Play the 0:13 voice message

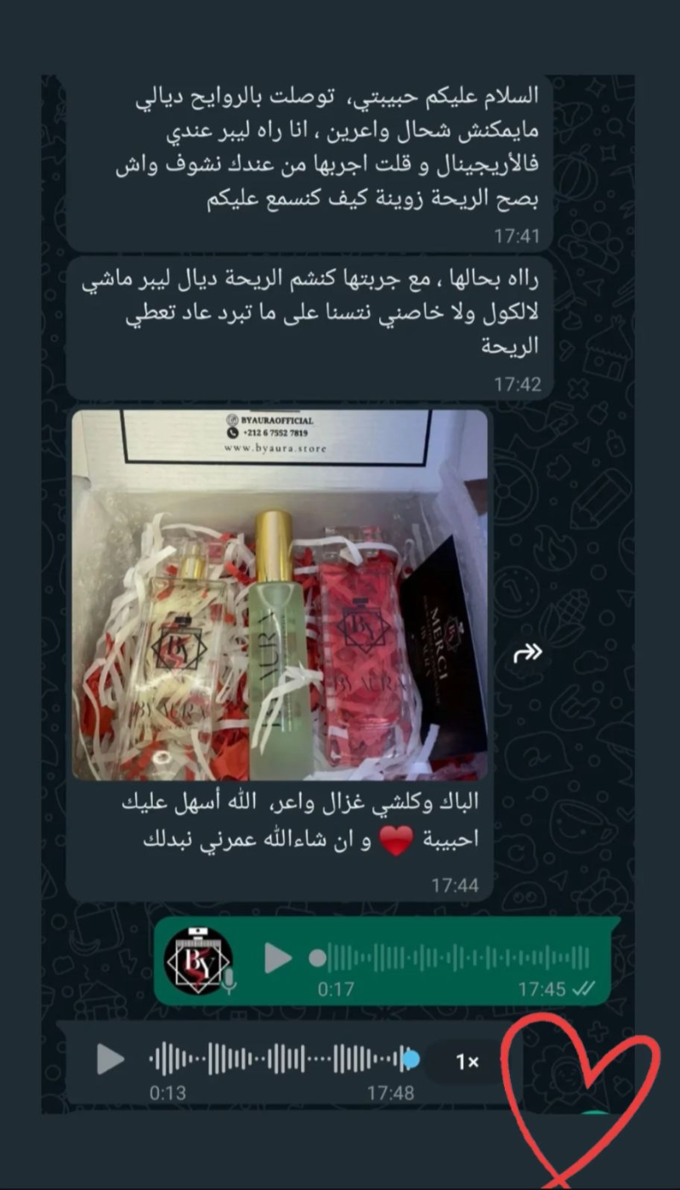pyautogui.click(x=110, y=1059)
